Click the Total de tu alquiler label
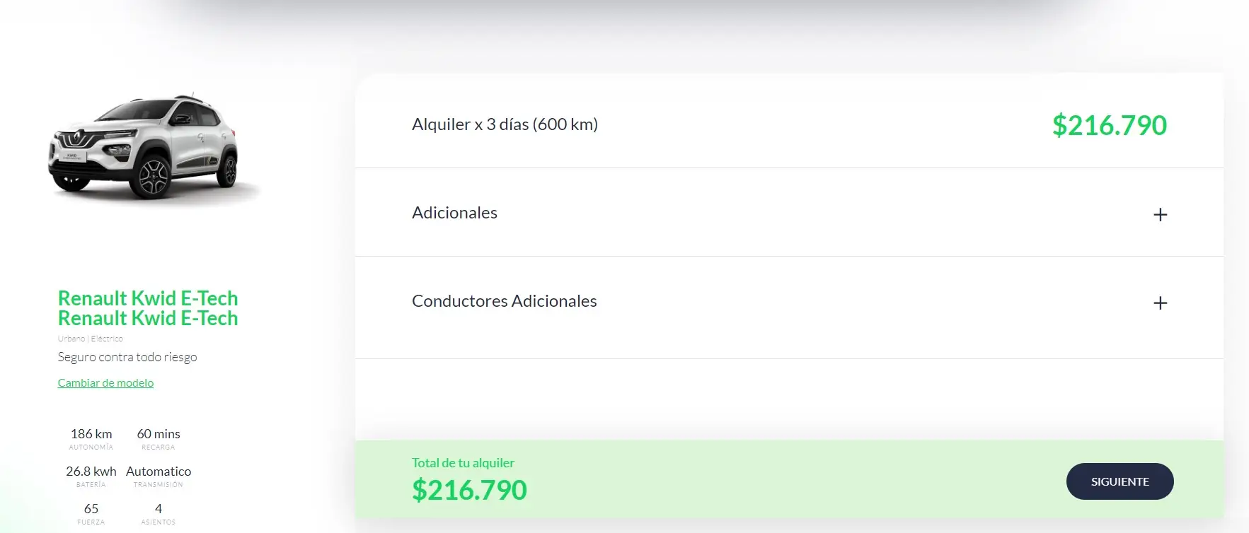 click(x=463, y=463)
